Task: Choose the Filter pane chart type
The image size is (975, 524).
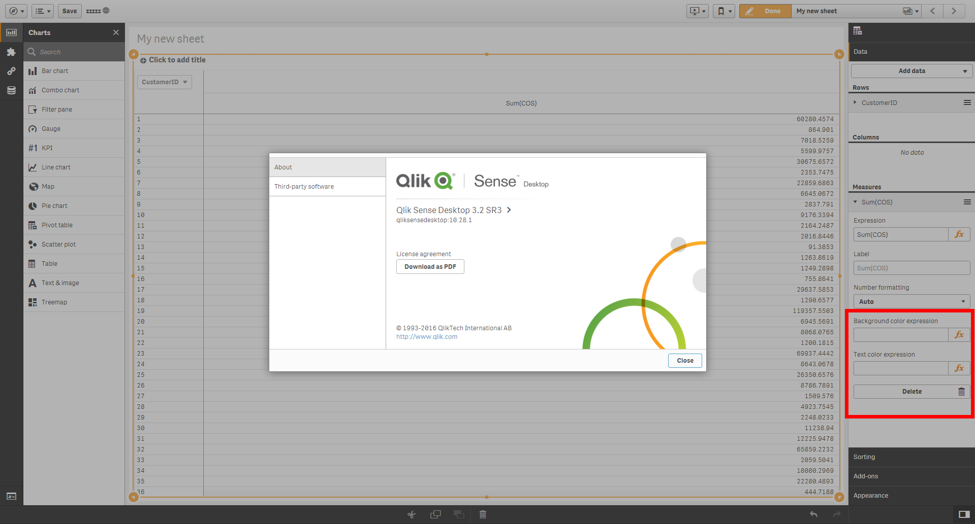Action: point(74,110)
